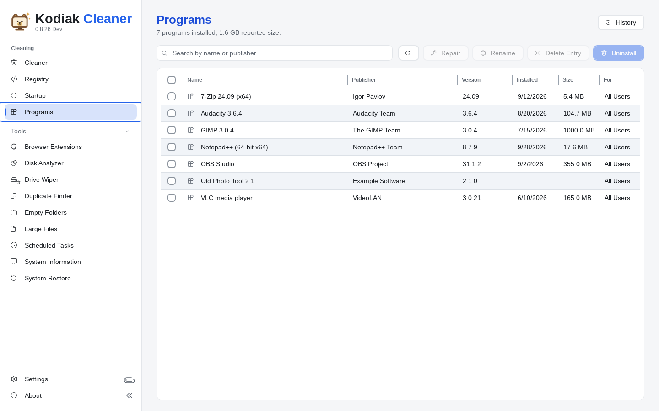The image size is (659, 411).
Task: Click Cleaner trash icon in sidebar
Action: tap(14, 63)
